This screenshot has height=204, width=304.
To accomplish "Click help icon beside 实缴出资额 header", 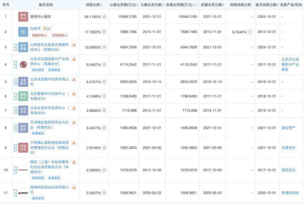I will (197, 5).
